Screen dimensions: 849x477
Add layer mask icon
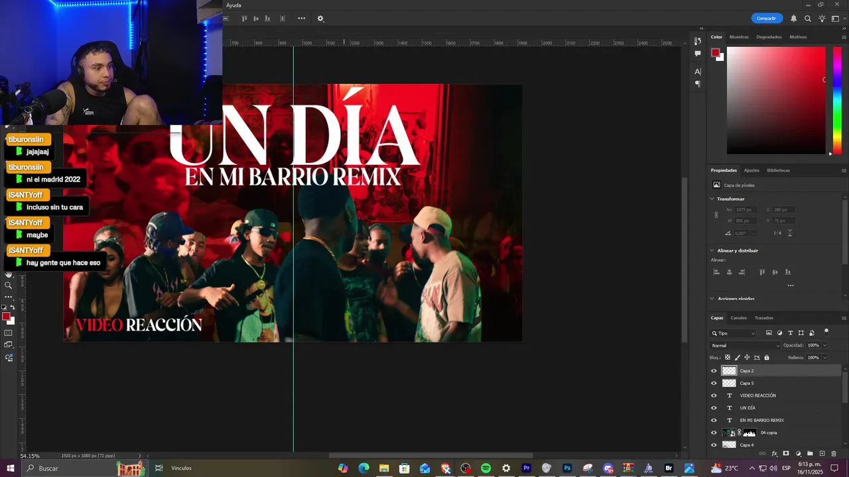point(786,454)
